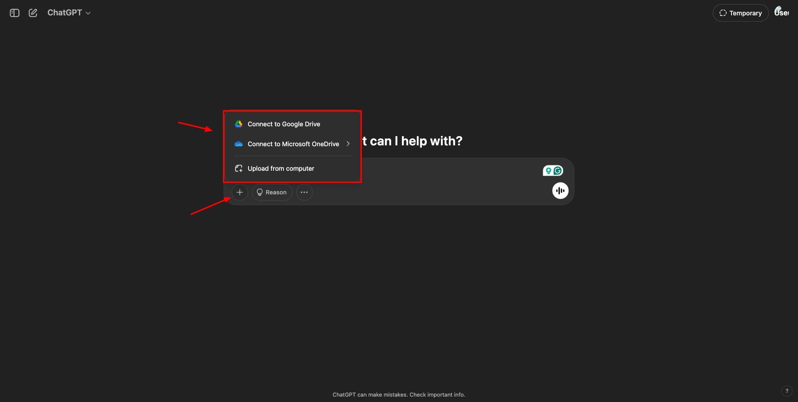Toggle the Reason mode button
This screenshot has height=402, width=798.
pyautogui.click(x=272, y=192)
